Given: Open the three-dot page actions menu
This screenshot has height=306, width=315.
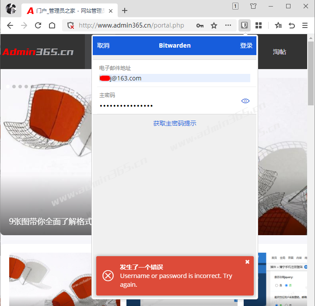Looking at the screenshot, I should click(228, 25).
